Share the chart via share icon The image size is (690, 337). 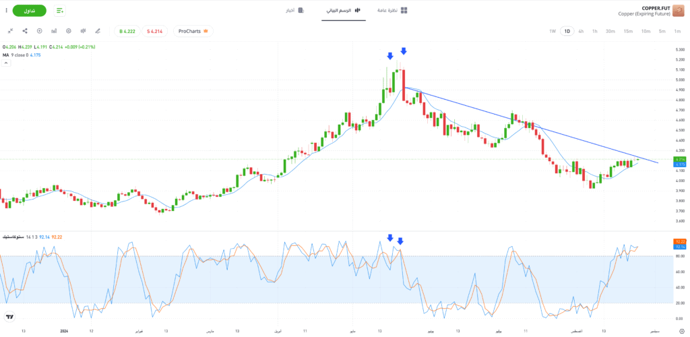click(x=25, y=31)
